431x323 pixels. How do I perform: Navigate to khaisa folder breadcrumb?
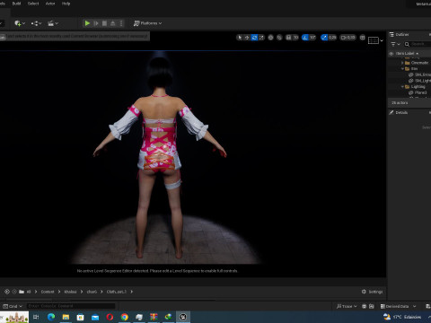click(70, 292)
